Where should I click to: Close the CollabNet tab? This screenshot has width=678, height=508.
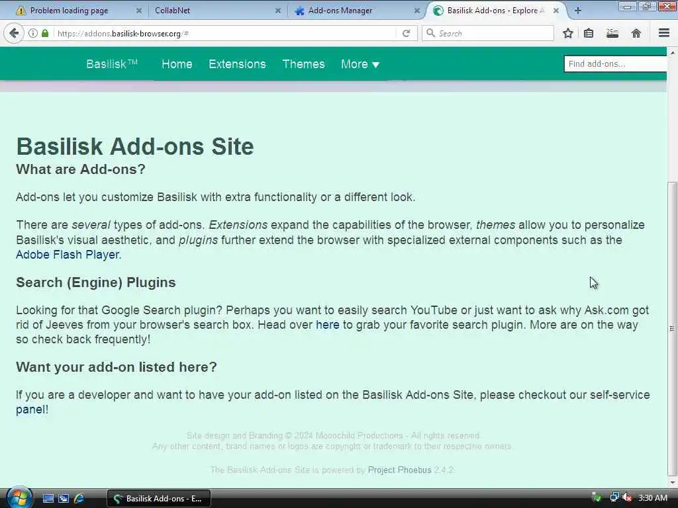coord(278,11)
